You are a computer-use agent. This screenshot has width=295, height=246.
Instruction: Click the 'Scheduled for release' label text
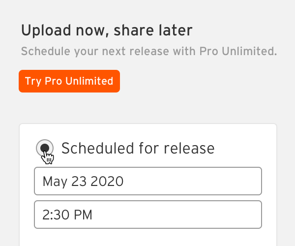(138, 148)
